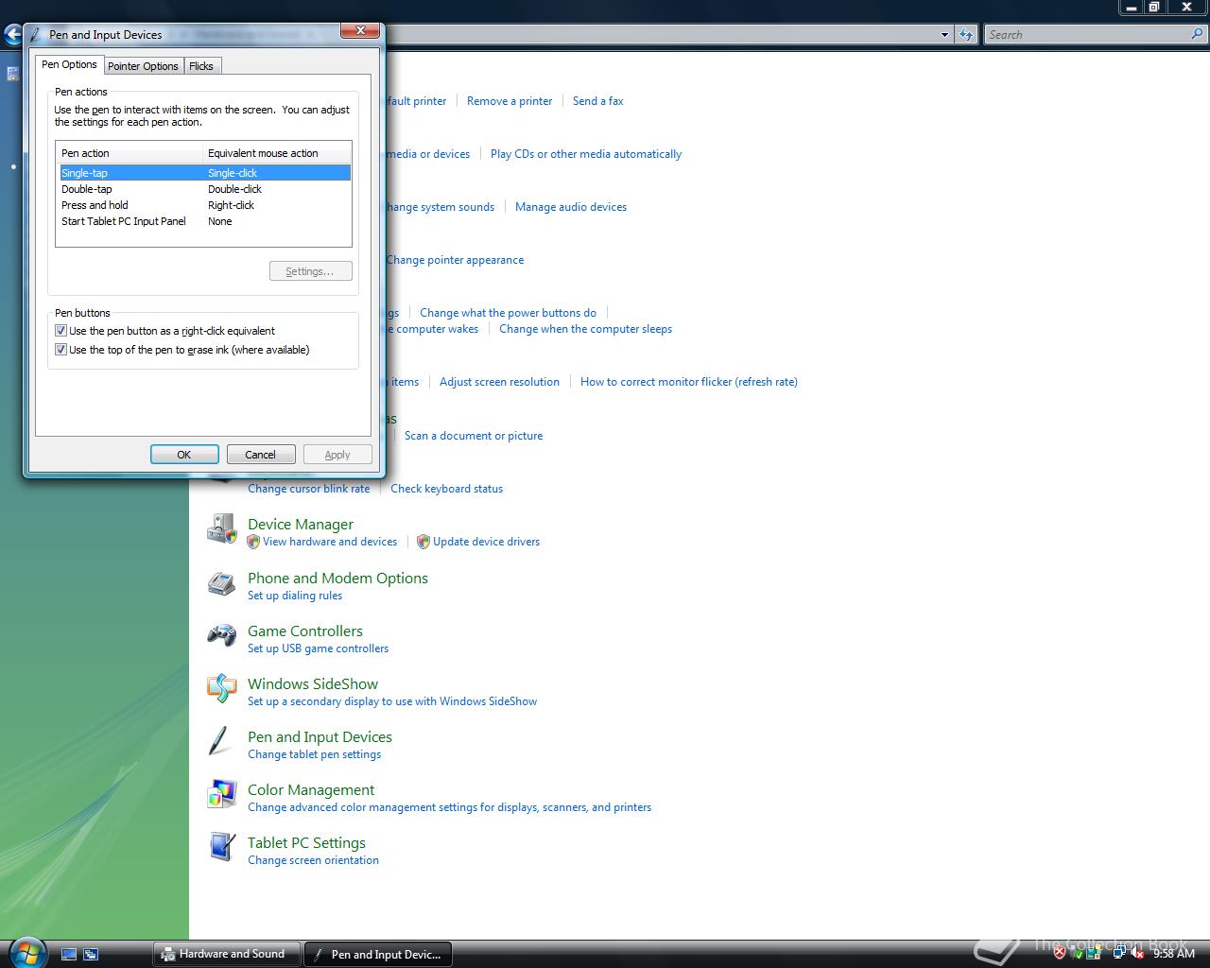Open the network connection tray icon
This screenshot has height=968, width=1210.
[1118, 954]
